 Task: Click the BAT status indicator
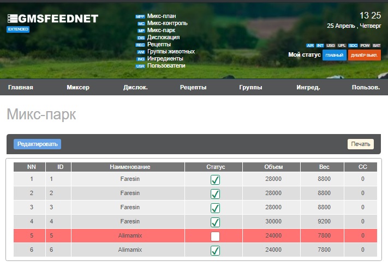377,45
